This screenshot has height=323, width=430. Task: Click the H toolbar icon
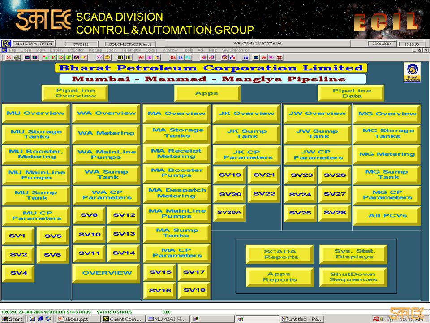pyautogui.click(x=120, y=57)
